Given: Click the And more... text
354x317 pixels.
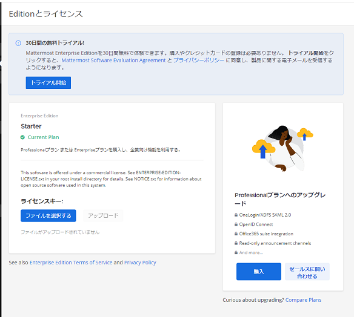Looking at the screenshot, I should point(251,253).
